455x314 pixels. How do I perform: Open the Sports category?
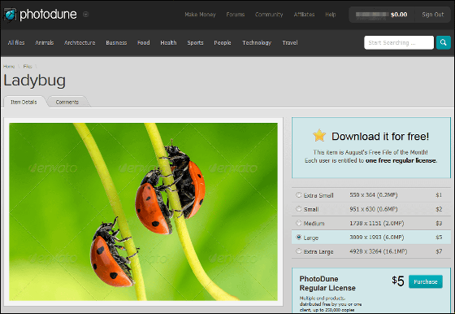tap(195, 42)
